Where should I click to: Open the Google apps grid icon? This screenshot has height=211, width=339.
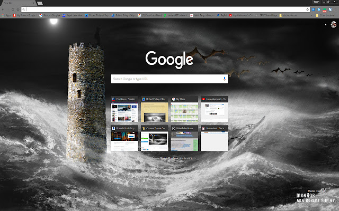tap(326, 25)
